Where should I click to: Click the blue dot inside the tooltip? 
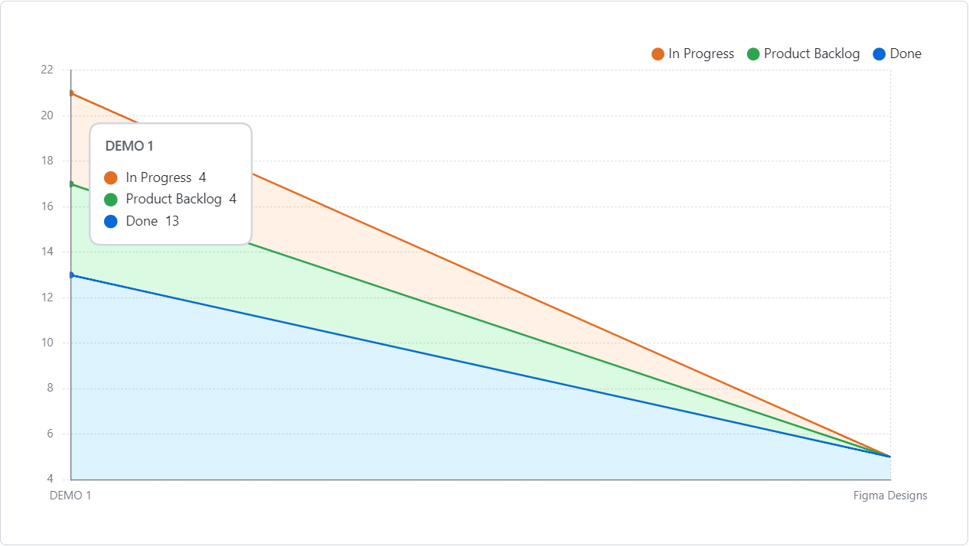111,222
